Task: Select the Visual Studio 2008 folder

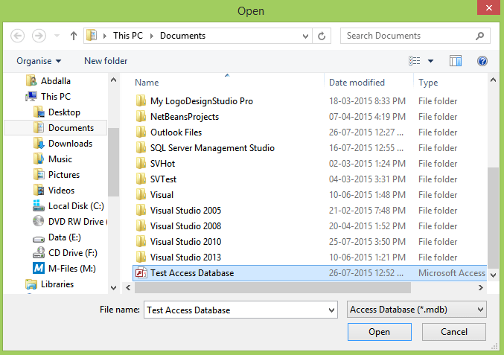Action: tap(185, 226)
